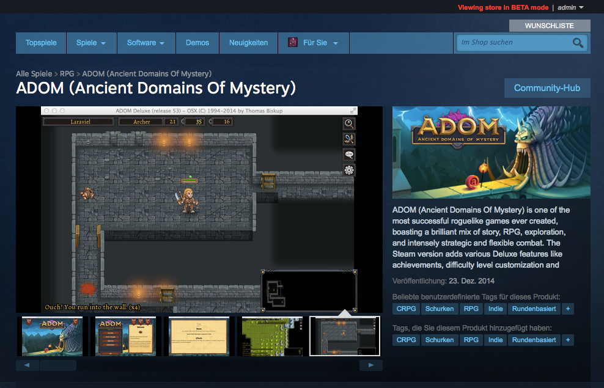Click the Community-Hub button
The height and width of the screenshot is (388, 604).
pyautogui.click(x=547, y=88)
